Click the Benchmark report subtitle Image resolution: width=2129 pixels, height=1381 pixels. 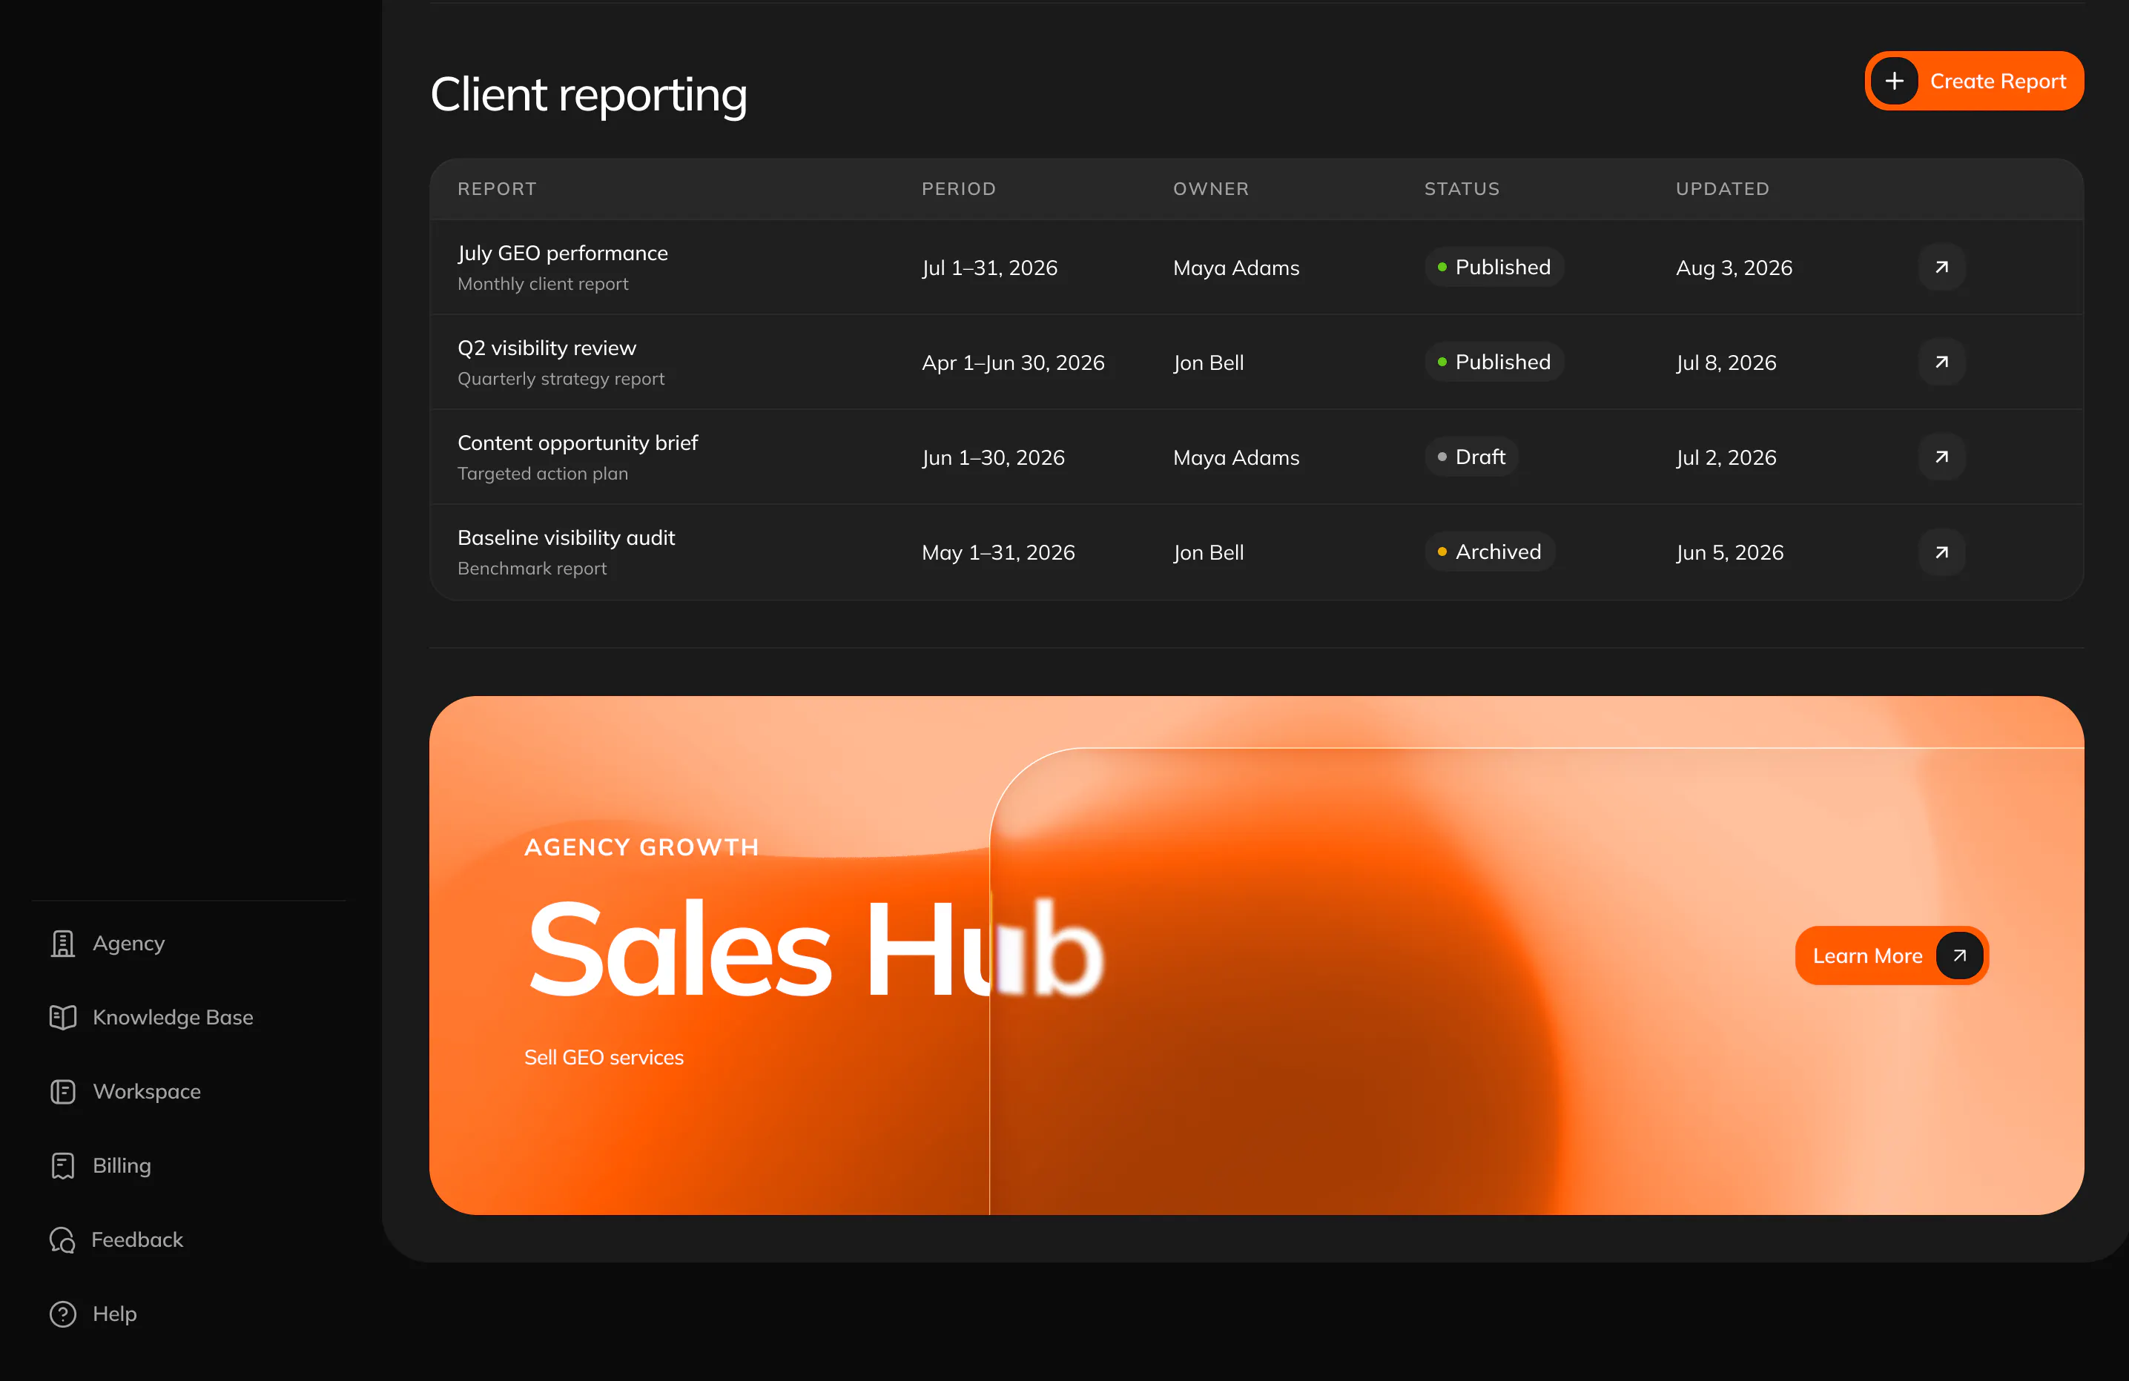(x=532, y=568)
